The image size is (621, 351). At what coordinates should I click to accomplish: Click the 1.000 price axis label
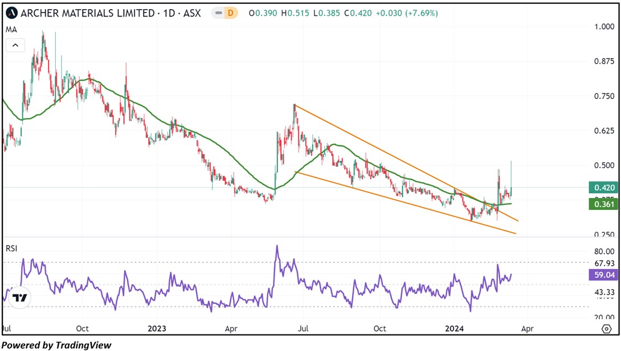pos(604,27)
